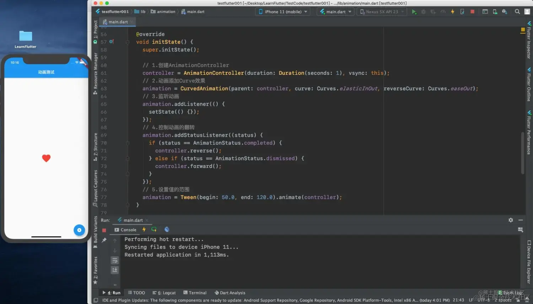The width and height of the screenshot is (533, 304).
Task: Toggle scroll to end in console
Action: click(x=115, y=270)
